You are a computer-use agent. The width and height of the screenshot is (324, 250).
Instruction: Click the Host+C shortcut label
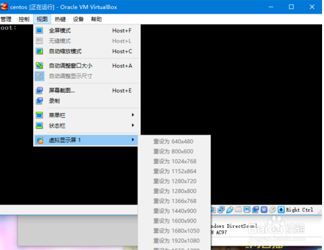(122, 51)
